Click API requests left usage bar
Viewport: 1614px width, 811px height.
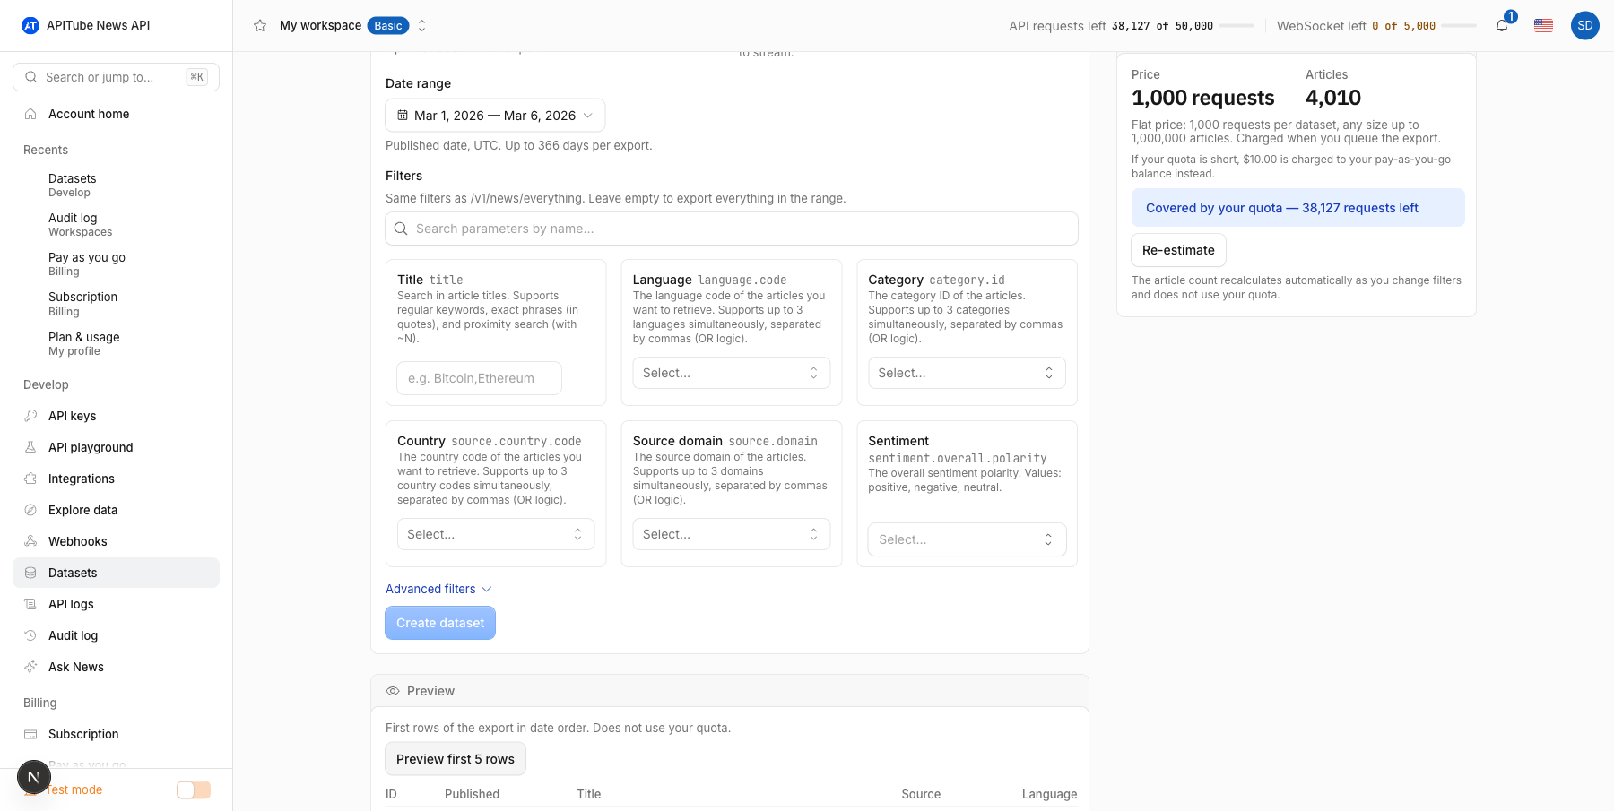pyautogui.click(x=1237, y=26)
